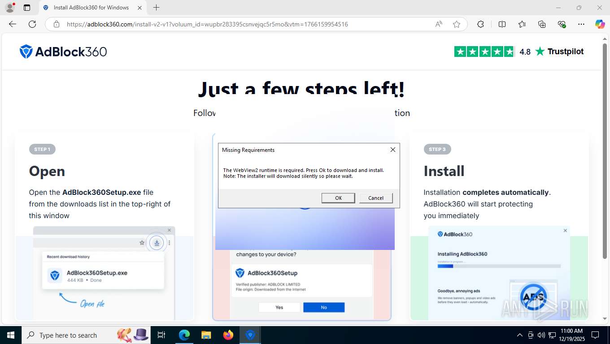Open volume control in tray
Image resolution: width=610 pixels, height=344 pixels.
(541, 335)
